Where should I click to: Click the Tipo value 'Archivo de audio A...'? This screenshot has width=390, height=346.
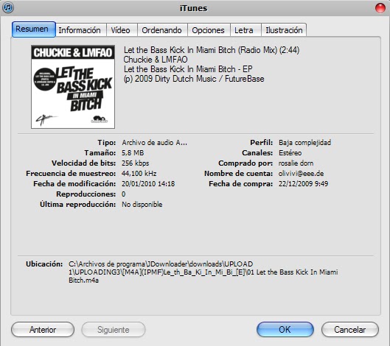[x=155, y=143]
